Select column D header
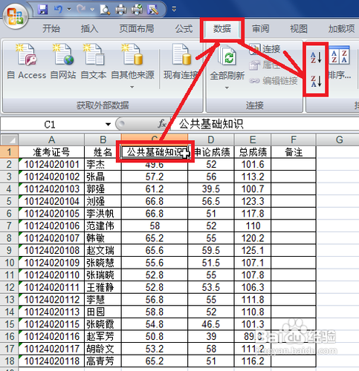The width and height of the screenshot is (359, 371). coord(211,139)
